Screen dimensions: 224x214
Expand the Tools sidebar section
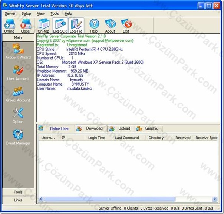click(18, 192)
